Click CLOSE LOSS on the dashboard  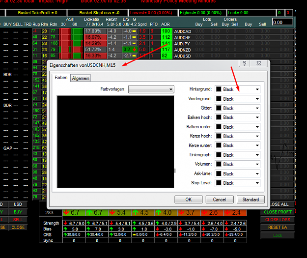tap(278, 220)
